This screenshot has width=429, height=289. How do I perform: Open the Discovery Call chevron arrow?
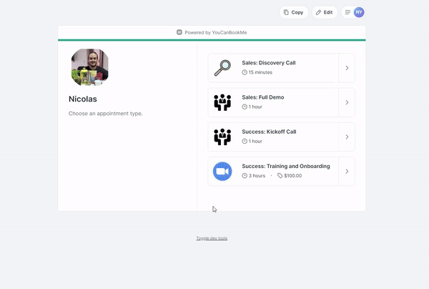tap(347, 68)
